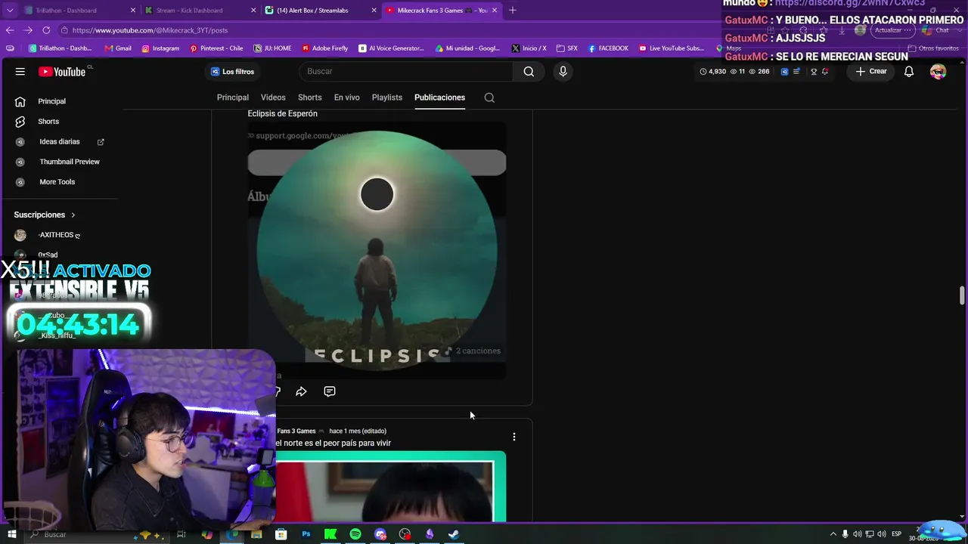Open the JU: HOME bookmark
968x544 pixels.
(x=273, y=48)
